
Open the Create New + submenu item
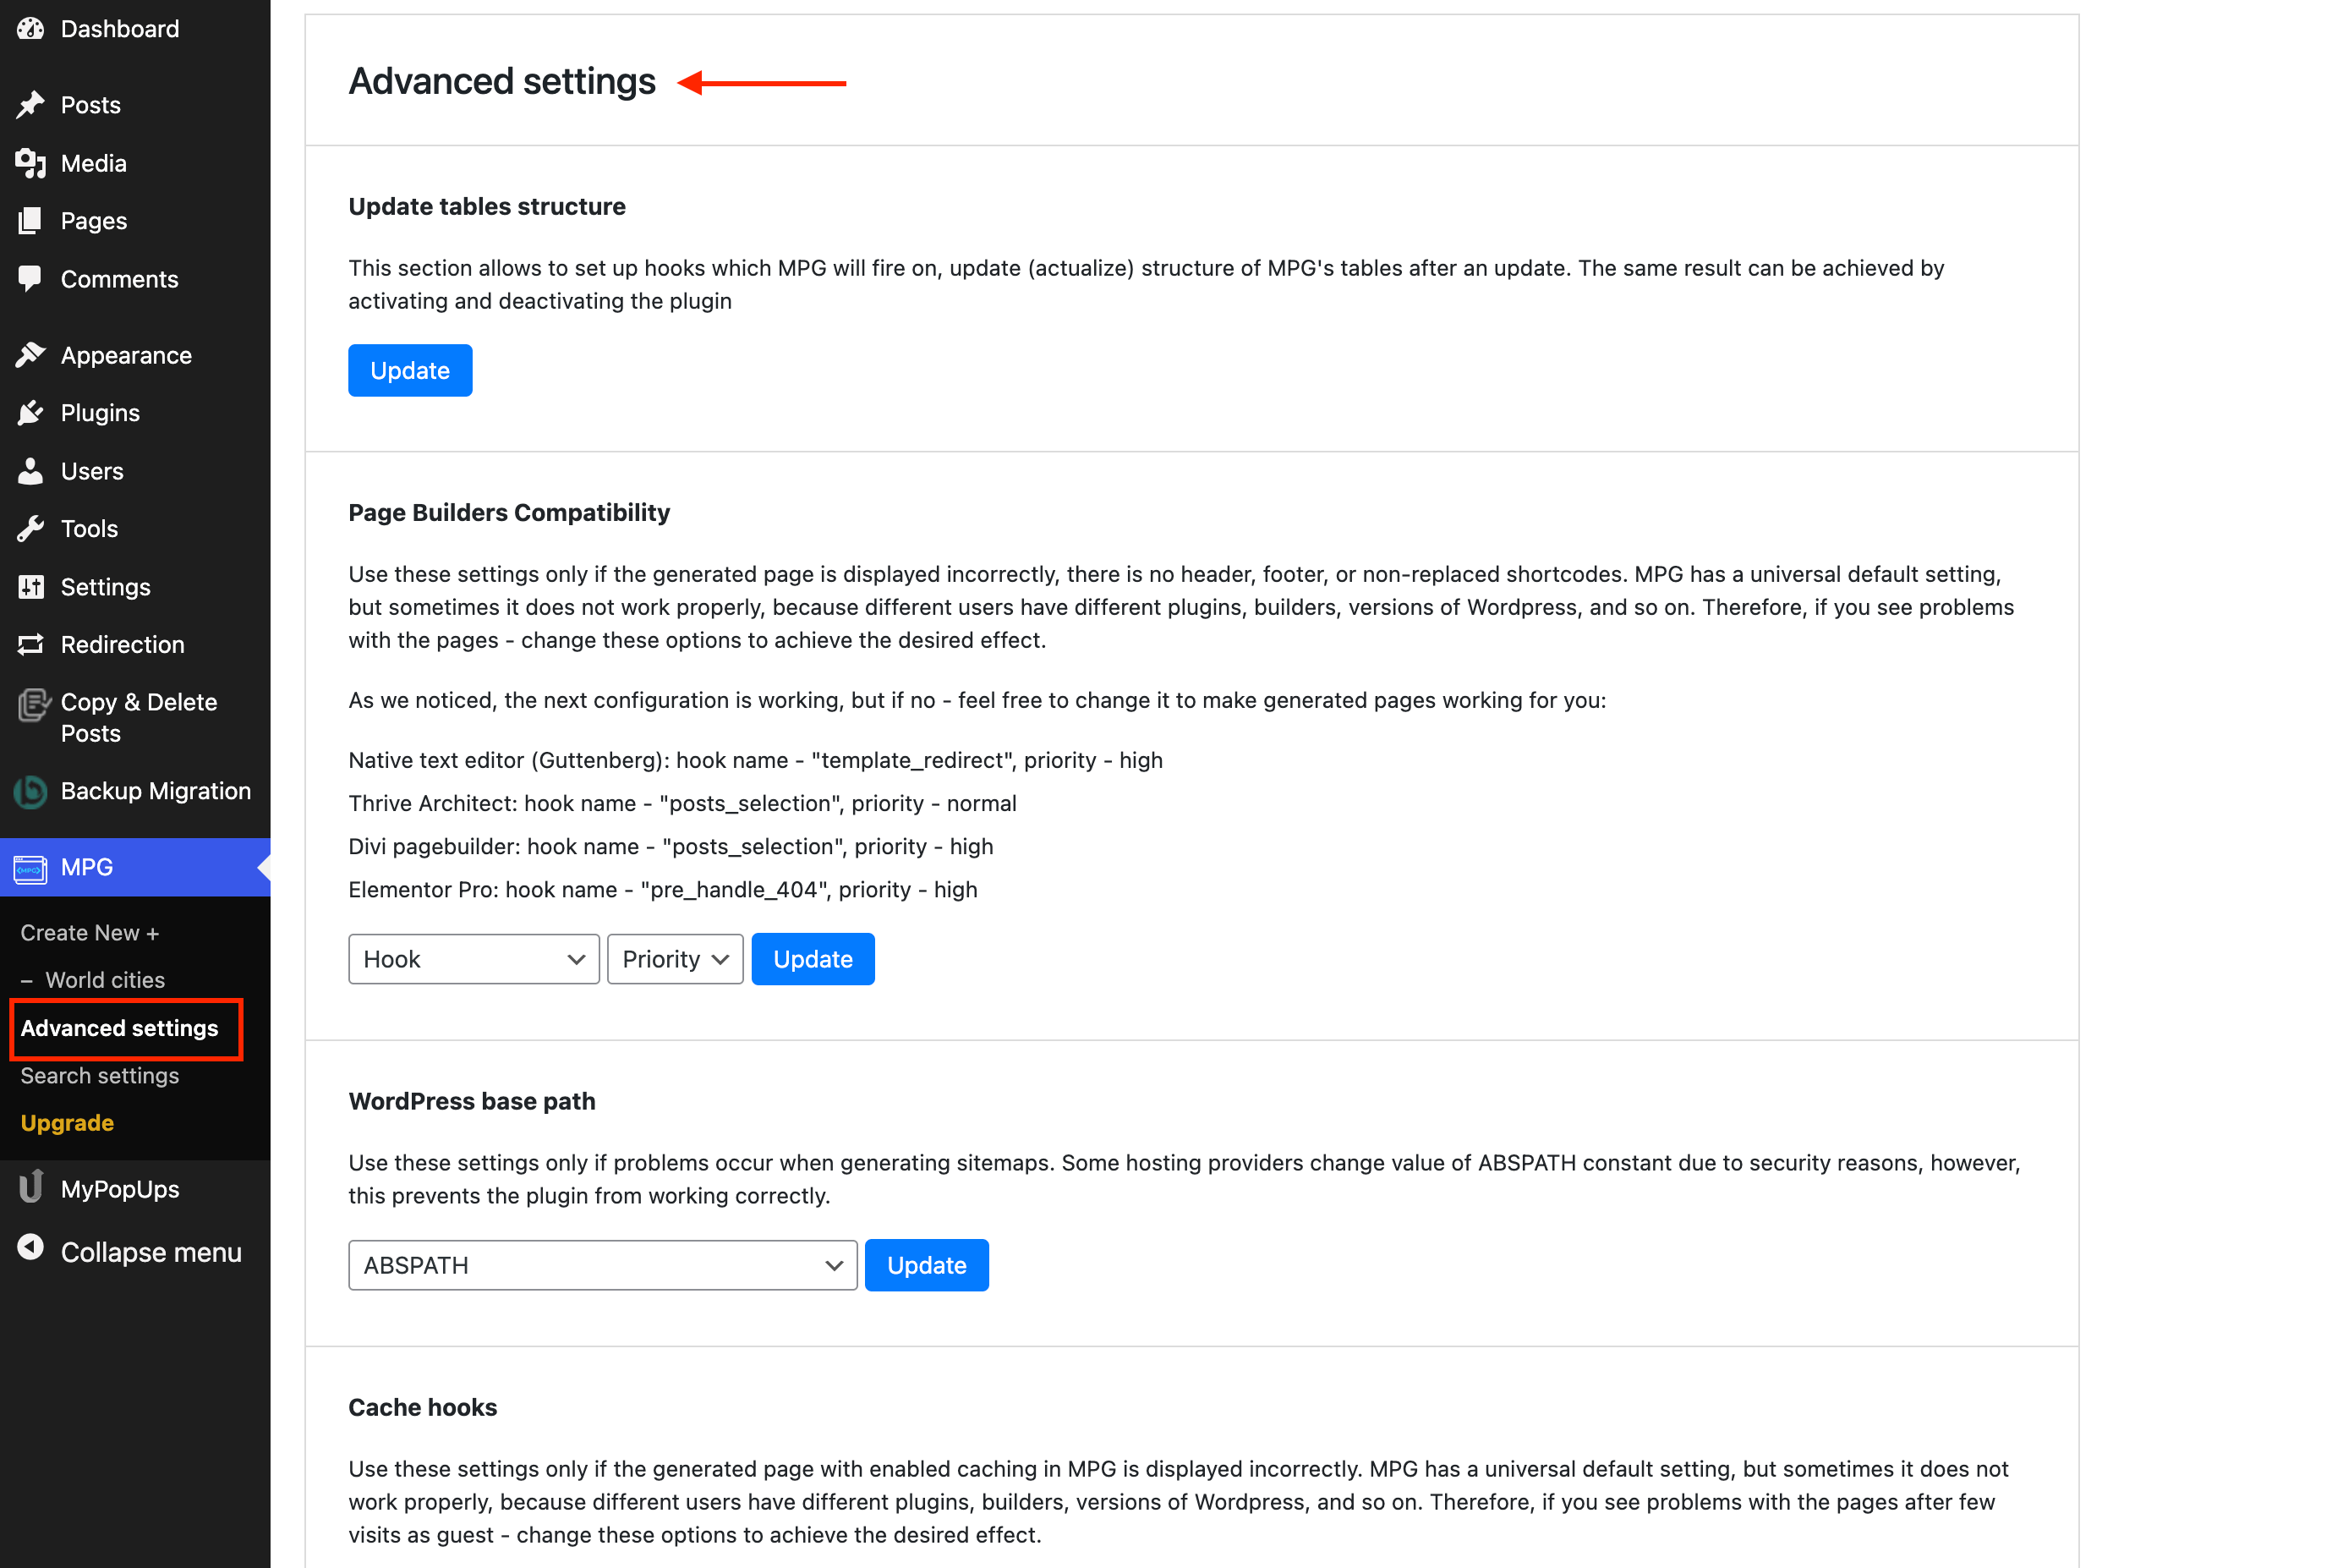[90, 933]
